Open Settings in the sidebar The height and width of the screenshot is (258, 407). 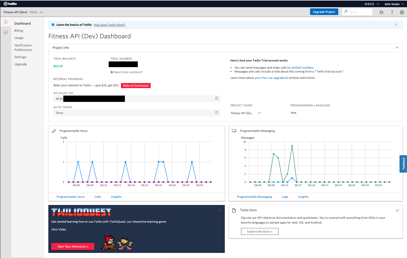click(20, 57)
